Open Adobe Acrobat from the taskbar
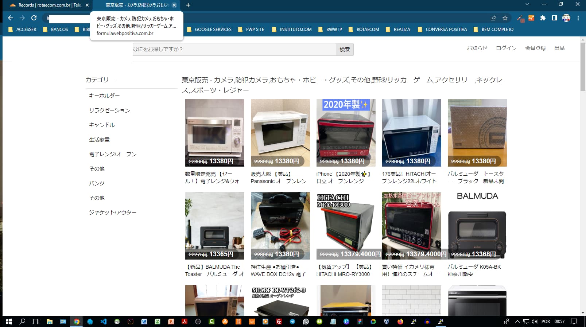 tap(185, 322)
